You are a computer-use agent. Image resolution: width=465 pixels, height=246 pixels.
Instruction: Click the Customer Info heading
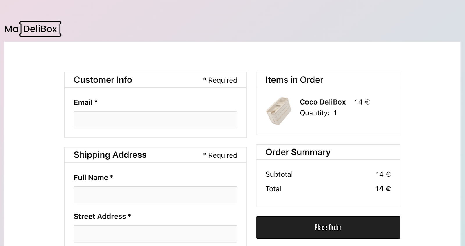click(x=103, y=80)
